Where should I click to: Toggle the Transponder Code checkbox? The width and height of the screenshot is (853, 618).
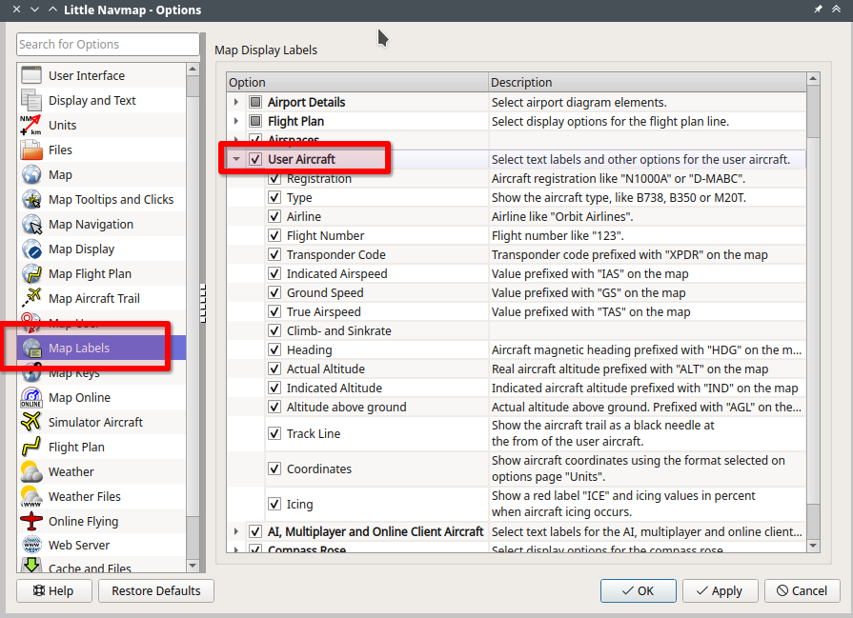point(274,254)
